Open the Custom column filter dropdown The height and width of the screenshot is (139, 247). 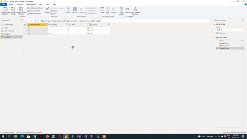tap(108, 25)
